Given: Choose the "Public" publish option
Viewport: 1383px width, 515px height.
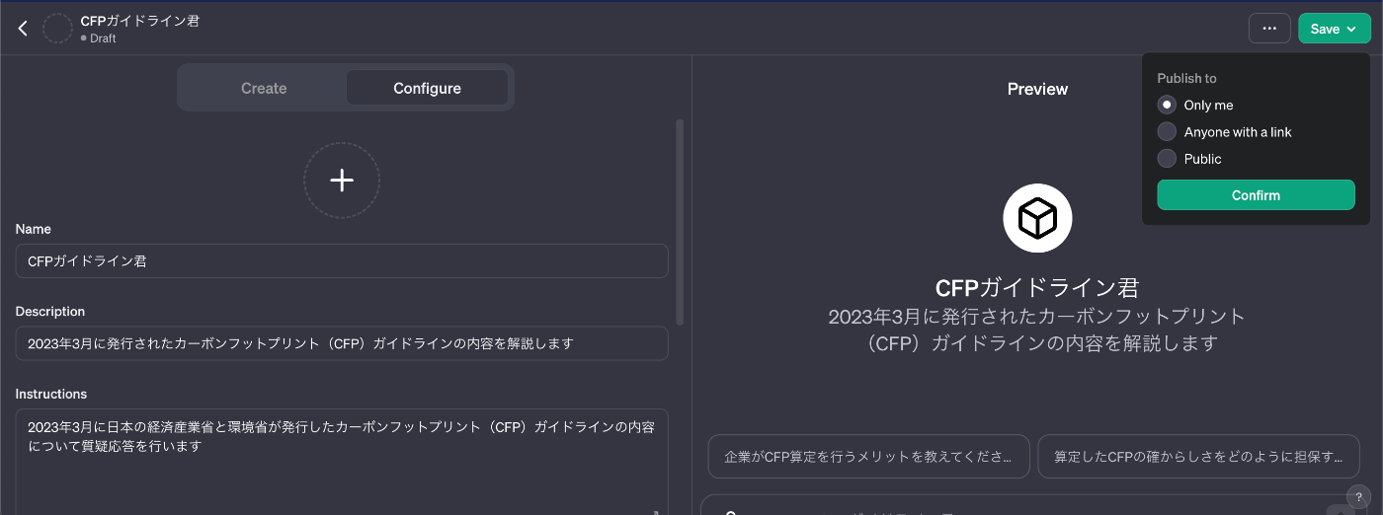Looking at the screenshot, I should point(1167,158).
